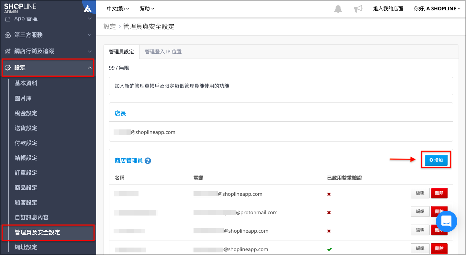Click the App 管理 sidebar icon
The image size is (466, 255).
tap(8, 19)
